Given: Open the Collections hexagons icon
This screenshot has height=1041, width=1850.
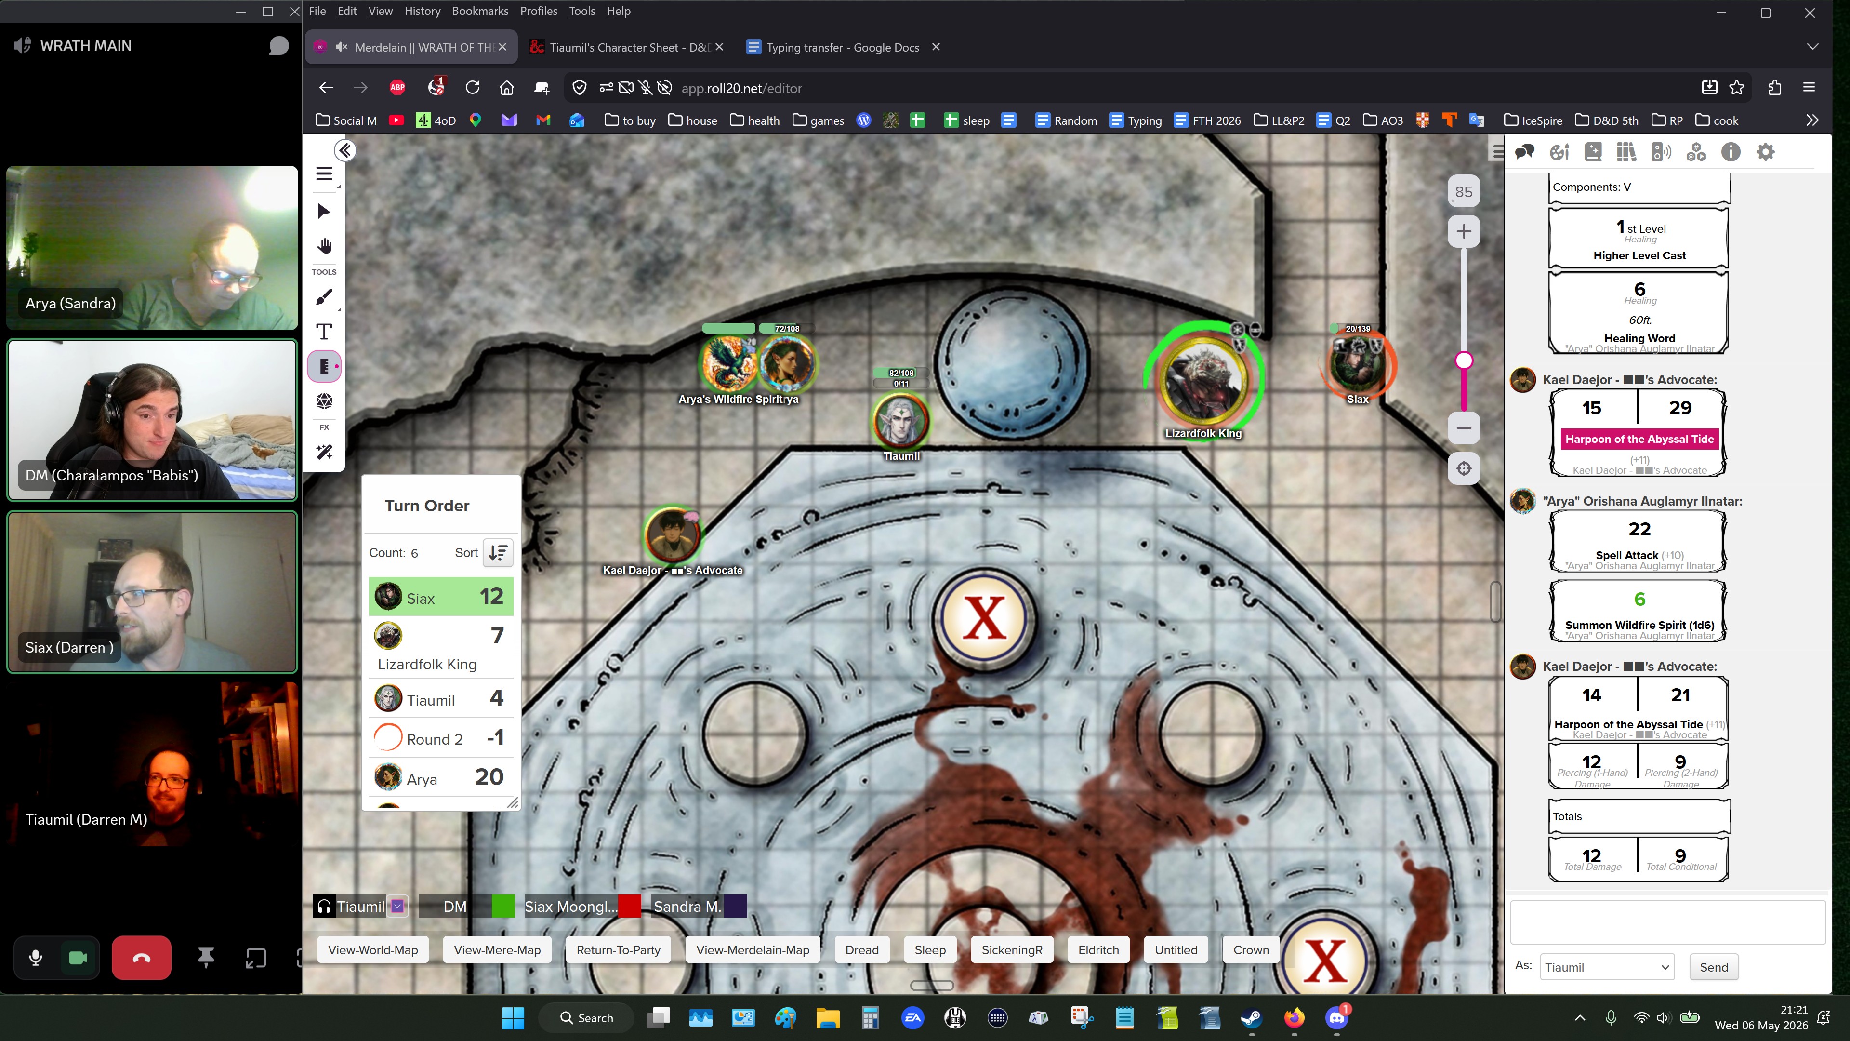Looking at the screenshot, I should (x=1696, y=152).
